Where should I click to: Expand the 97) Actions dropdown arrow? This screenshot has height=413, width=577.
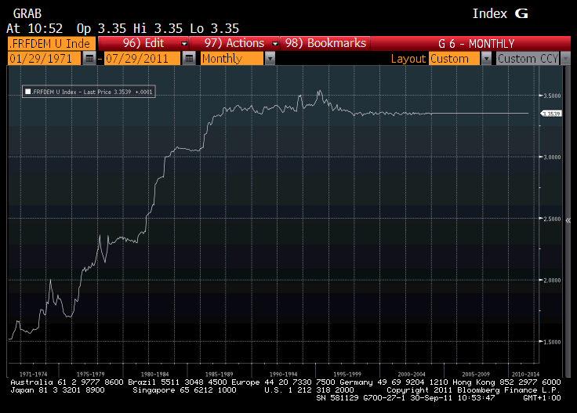274,43
